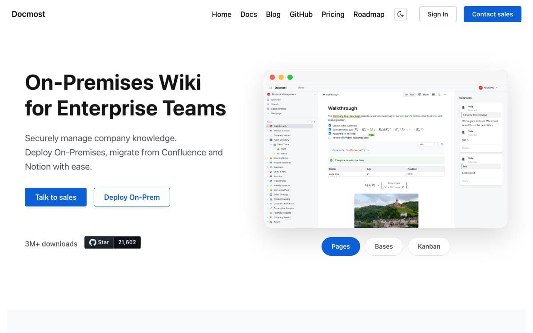Click the Talk to sales button
This screenshot has width=533, height=333.
click(x=56, y=197)
